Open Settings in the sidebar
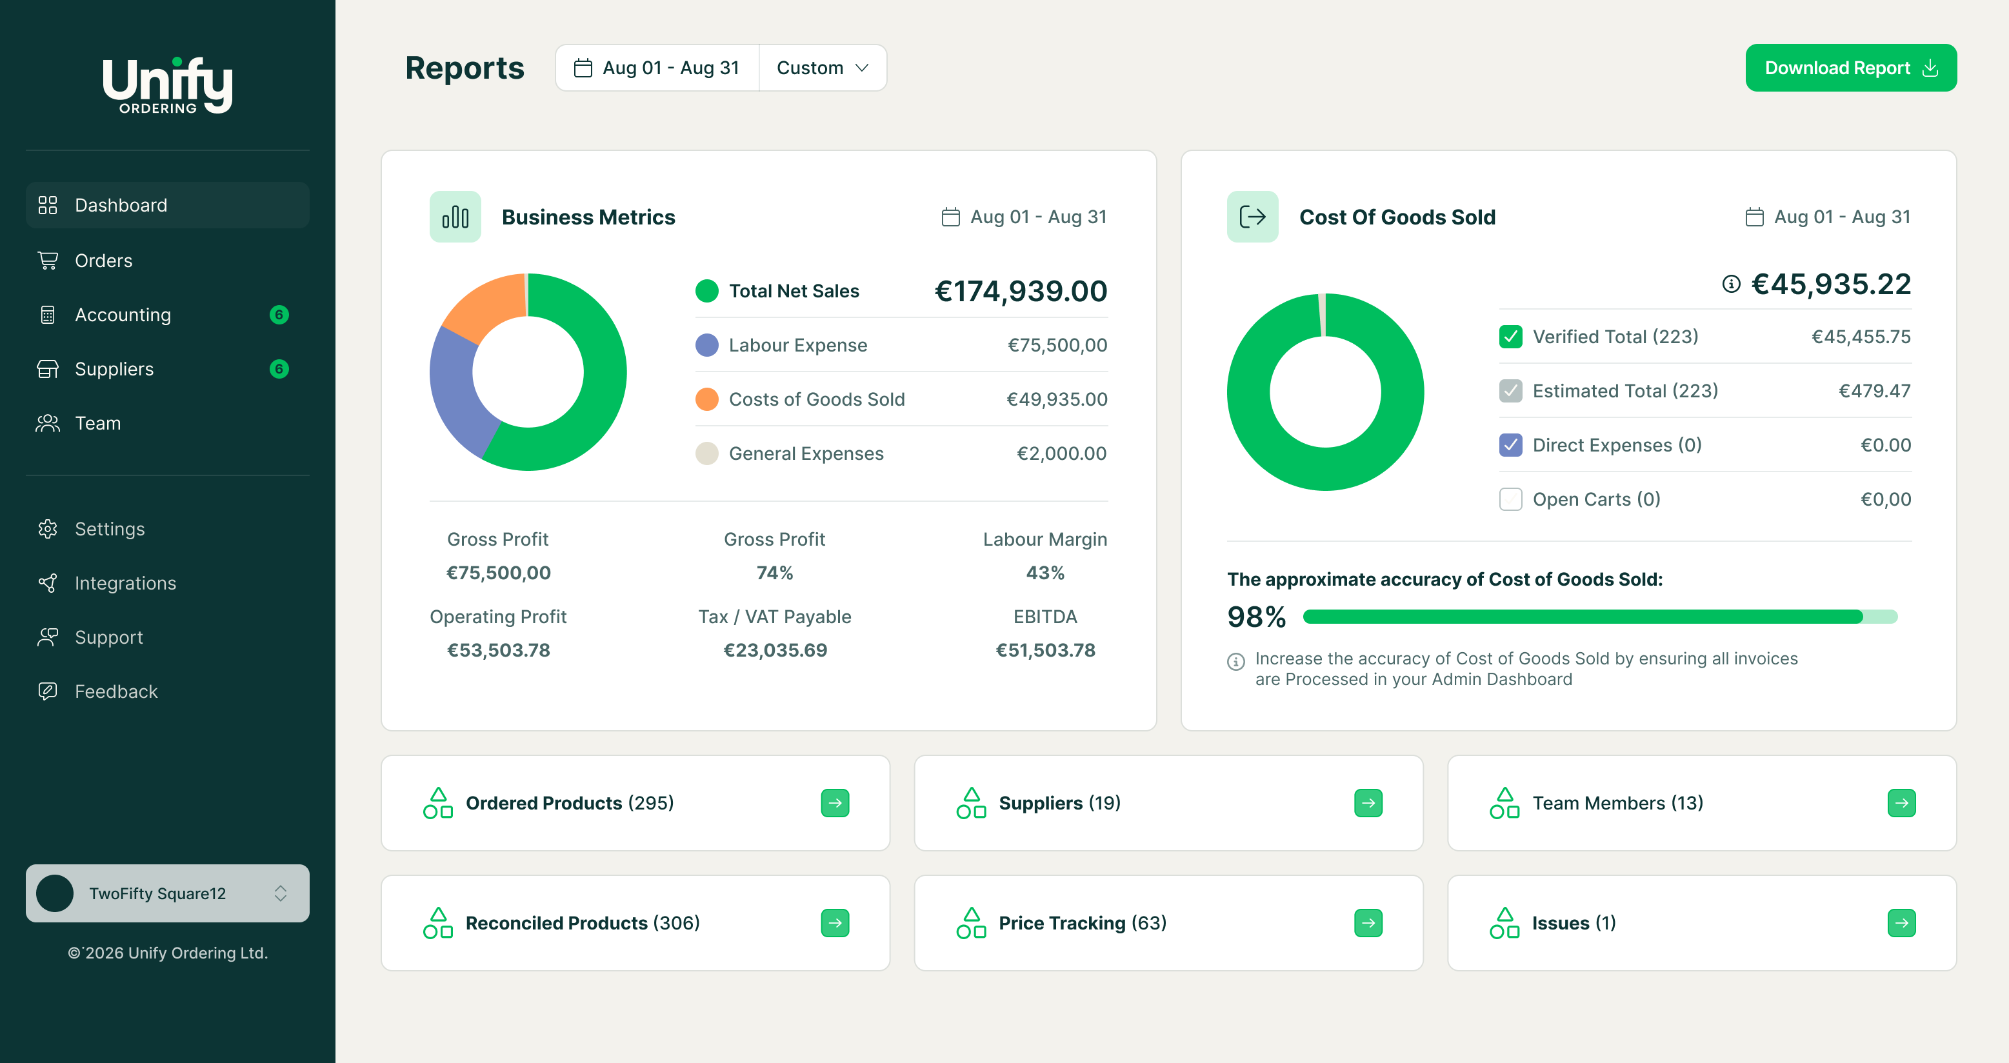2009x1063 pixels. (168, 529)
